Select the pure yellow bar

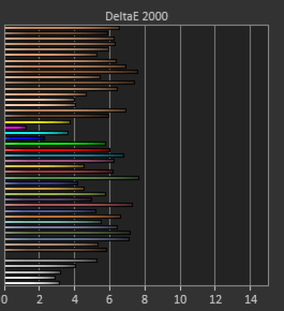pyautogui.click(x=37, y=122)
